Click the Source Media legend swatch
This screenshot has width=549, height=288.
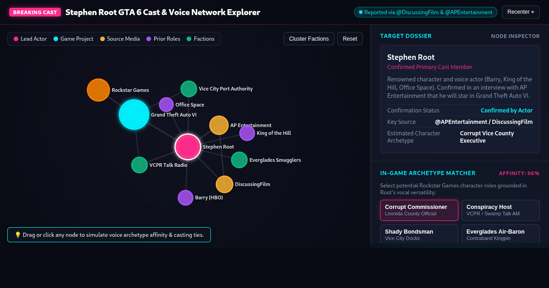(x=102, y=39)
